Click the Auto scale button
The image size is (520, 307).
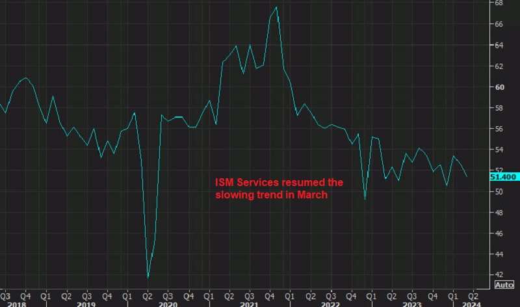click(x=504, y=285)
